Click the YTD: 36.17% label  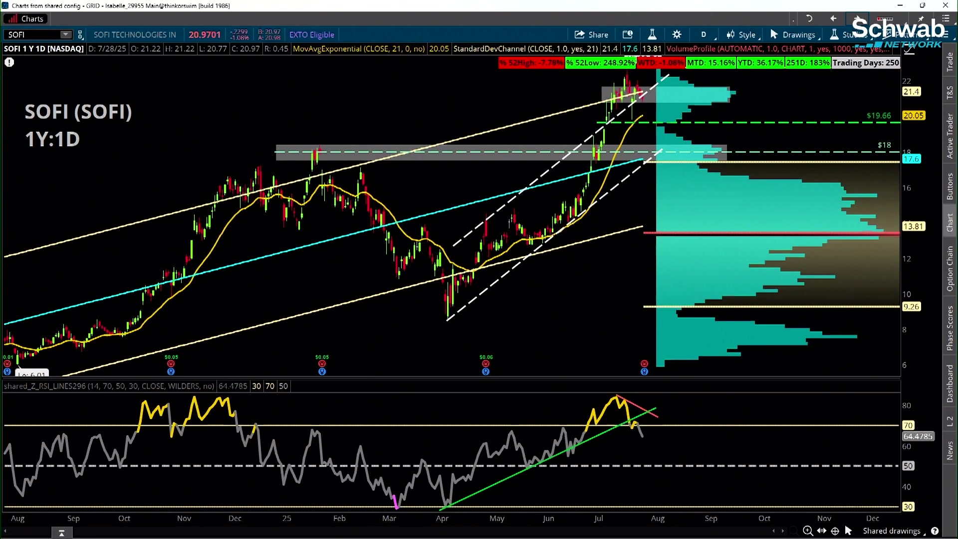760,63
